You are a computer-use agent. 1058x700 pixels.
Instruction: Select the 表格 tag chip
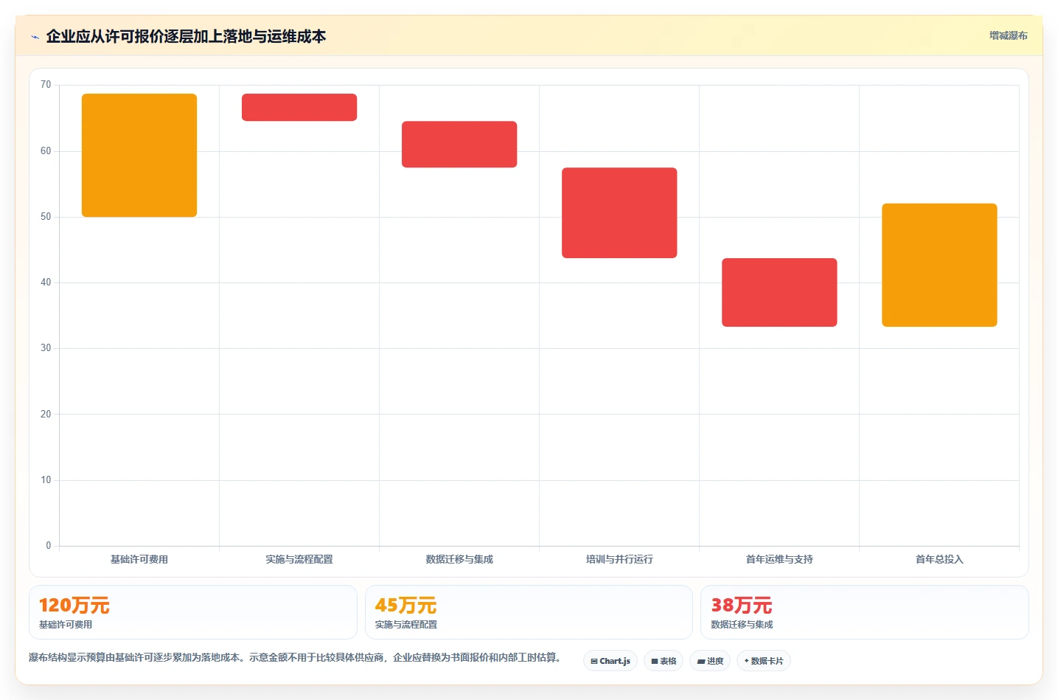(664, 661)
